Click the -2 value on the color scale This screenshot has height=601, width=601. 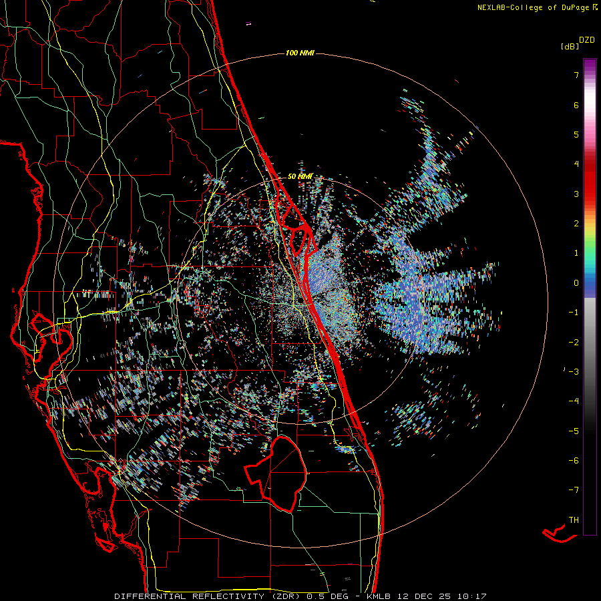[574, 343]
